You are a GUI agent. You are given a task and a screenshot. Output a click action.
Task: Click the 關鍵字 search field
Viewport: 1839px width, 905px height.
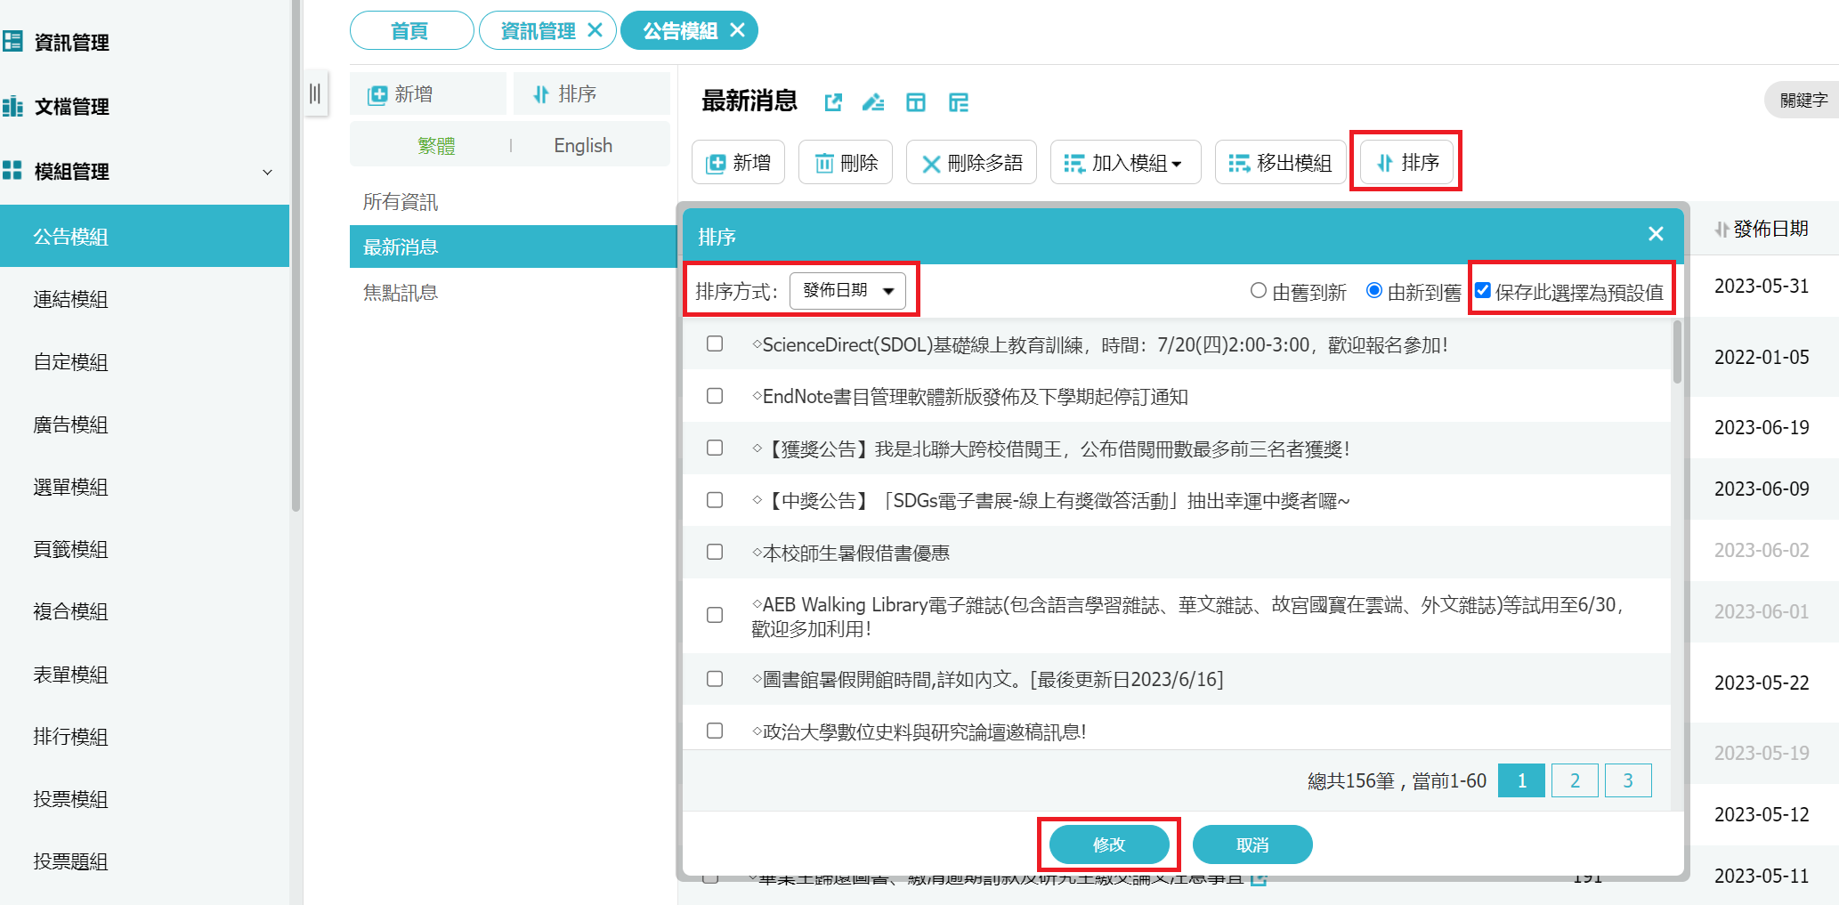[x=1803, y=100]
